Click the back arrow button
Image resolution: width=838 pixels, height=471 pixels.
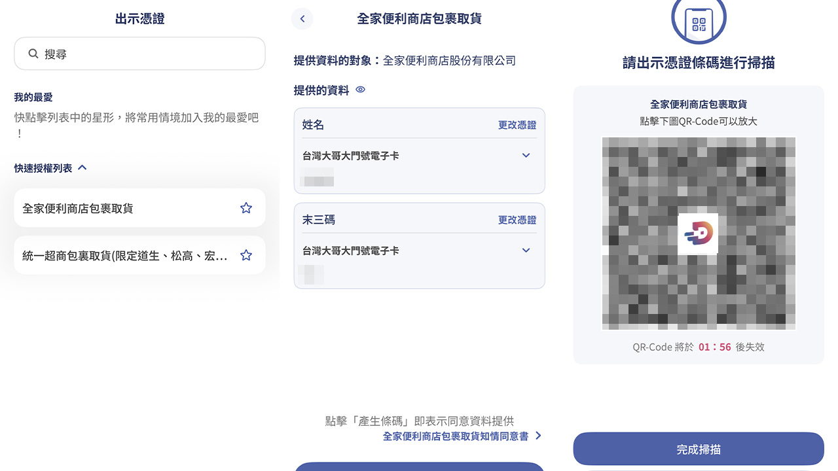(x=302, y=19)
